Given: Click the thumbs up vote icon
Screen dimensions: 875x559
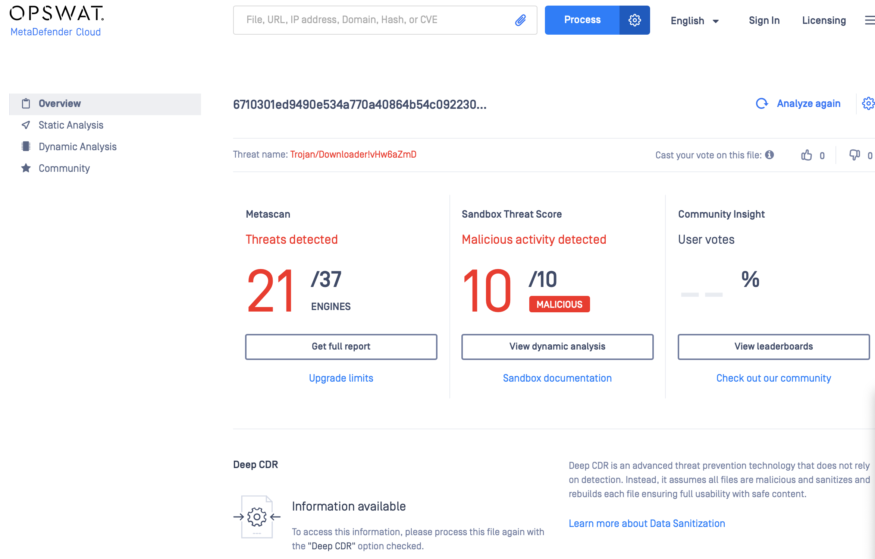Looking at the screenshot, I should [x=806, y=155].
